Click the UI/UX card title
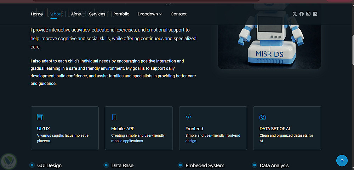Image resolution: width=354 pixels, height=170 pixels. (x=43, y=129)
